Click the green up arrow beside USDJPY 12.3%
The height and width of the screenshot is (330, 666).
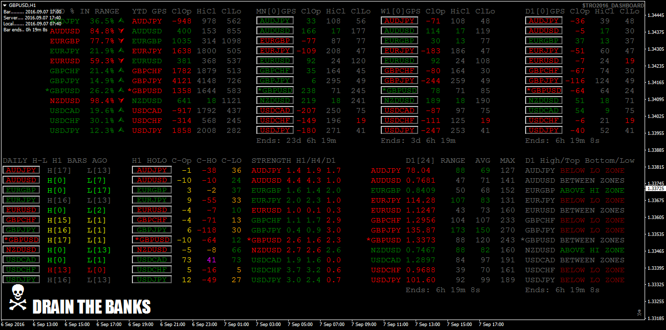(x=121, y=130)
